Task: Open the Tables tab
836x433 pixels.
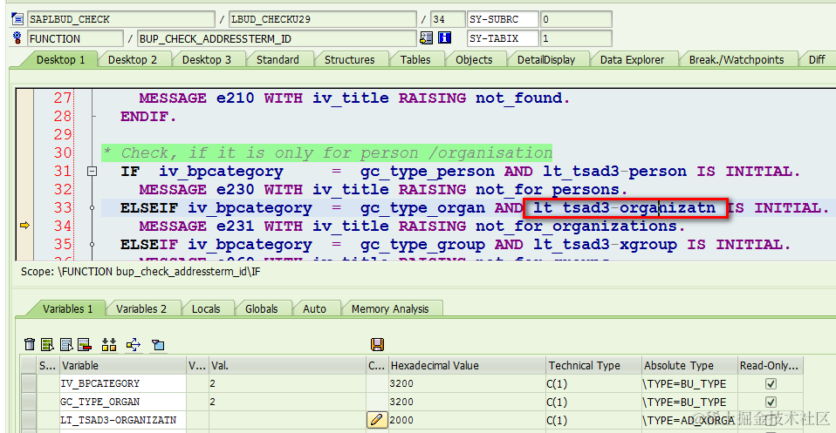Action: click(x=415, y=59)
